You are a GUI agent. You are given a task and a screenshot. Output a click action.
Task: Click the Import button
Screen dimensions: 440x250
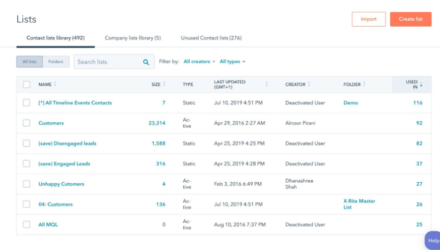pyautogui.click(x=369, y=19)
